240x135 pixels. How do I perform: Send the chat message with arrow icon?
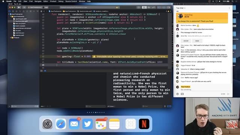point(228,94)
